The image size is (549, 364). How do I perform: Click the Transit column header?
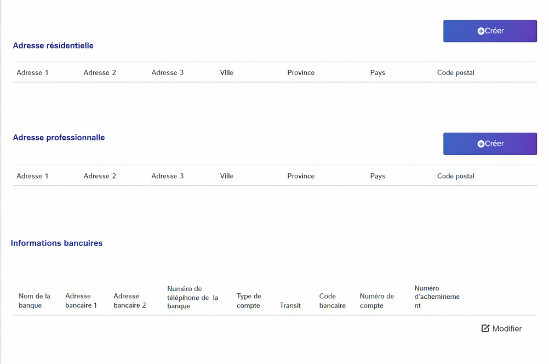290,305
